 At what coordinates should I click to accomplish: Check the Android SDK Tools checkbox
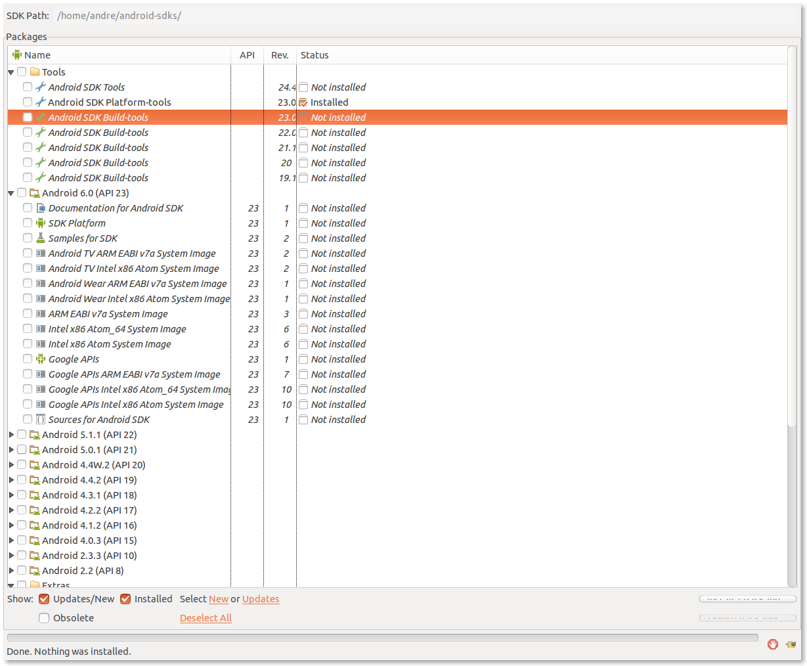pyautogui.click(x=28, y=87)
